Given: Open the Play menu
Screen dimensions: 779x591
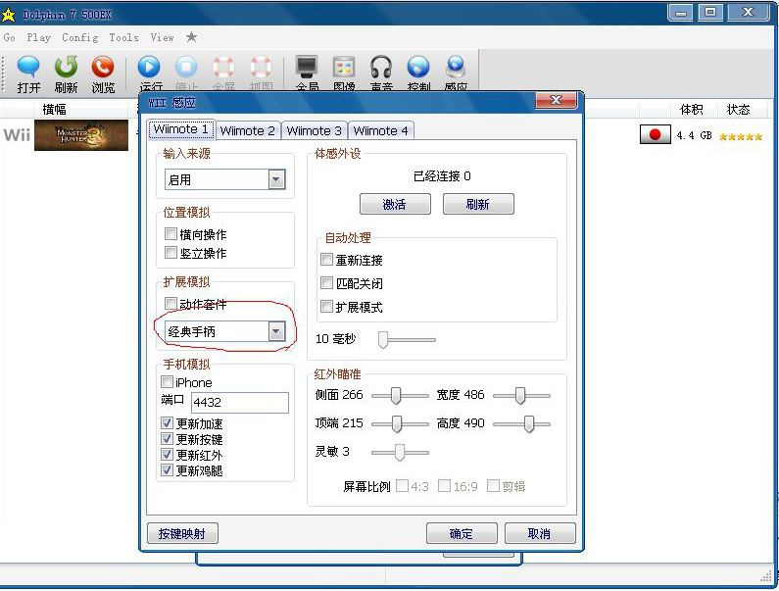Looking at the screenshot, I should pyautogui.click(x=39, y=37).
